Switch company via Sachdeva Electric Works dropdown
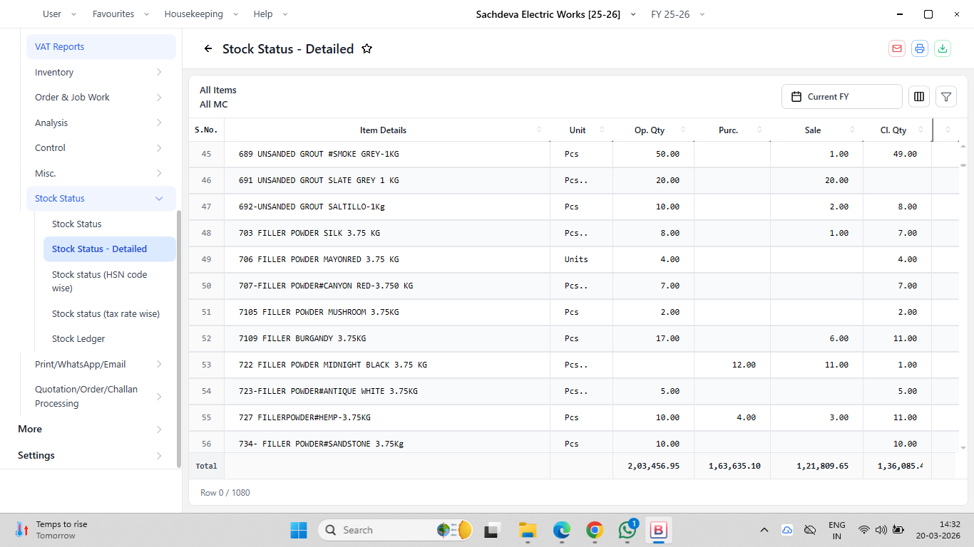974x547 pixels. coord(556,14)
